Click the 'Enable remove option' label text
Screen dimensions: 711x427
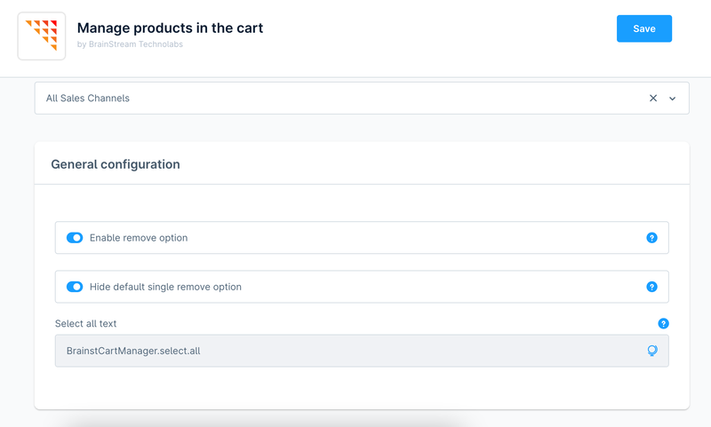pyautogui.click(x=139, y=238)
